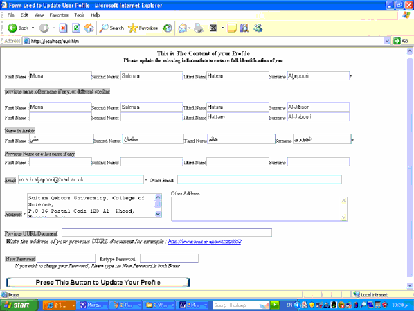Open the History icon in the toolbar
The height and width of the screenshot is (311, 414).
pyautogui.click(x=168, y=28)
